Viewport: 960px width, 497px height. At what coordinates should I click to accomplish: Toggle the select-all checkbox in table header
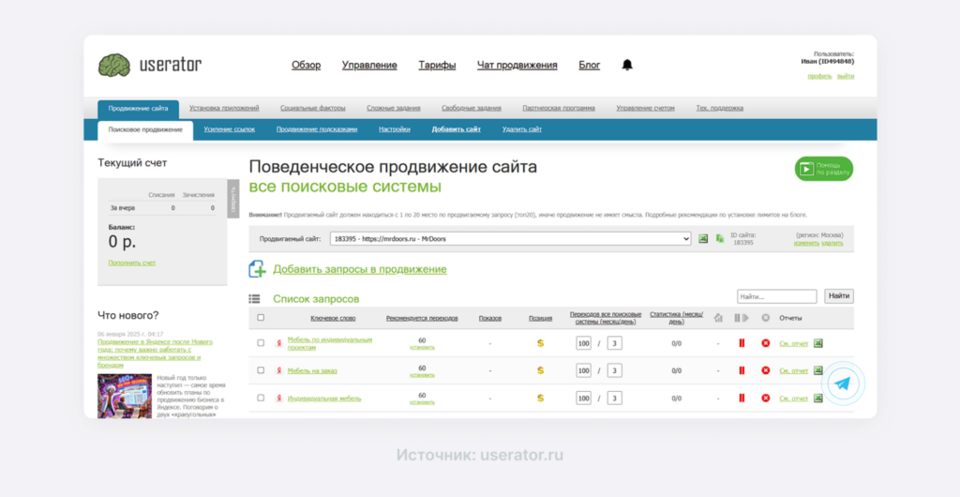click(261, 318)
